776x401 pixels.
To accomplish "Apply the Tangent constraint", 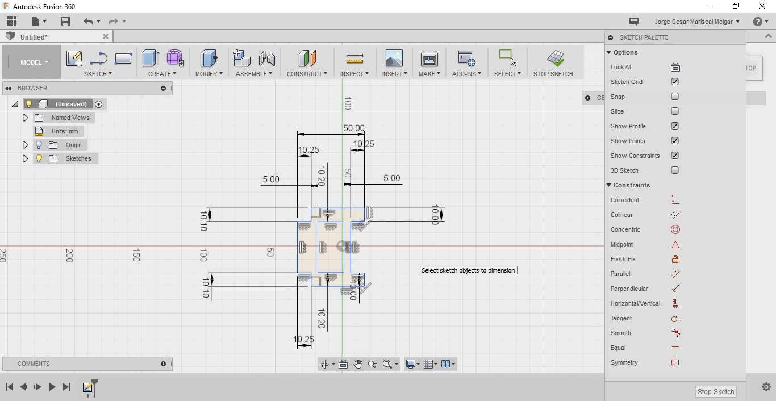I will (675, 318).
